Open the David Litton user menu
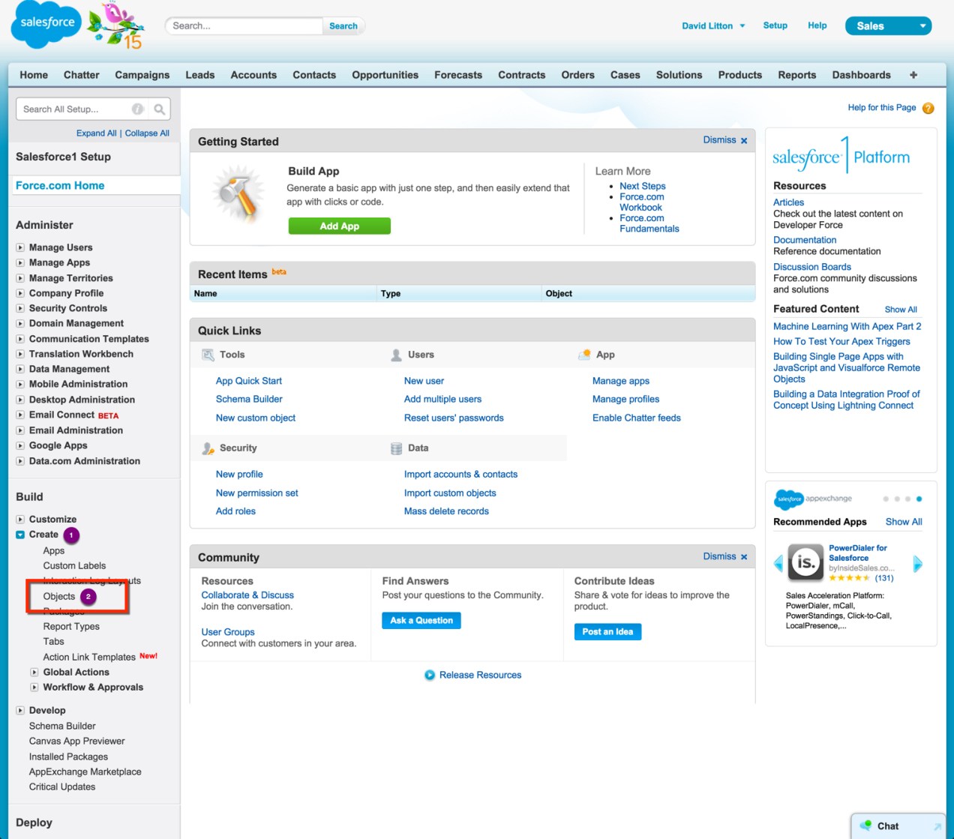Viewport: 954px width, 839px height. pos(712,25)
